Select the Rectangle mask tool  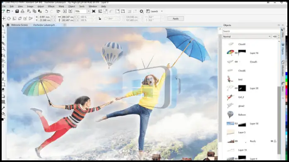click(x=3, y=32)
